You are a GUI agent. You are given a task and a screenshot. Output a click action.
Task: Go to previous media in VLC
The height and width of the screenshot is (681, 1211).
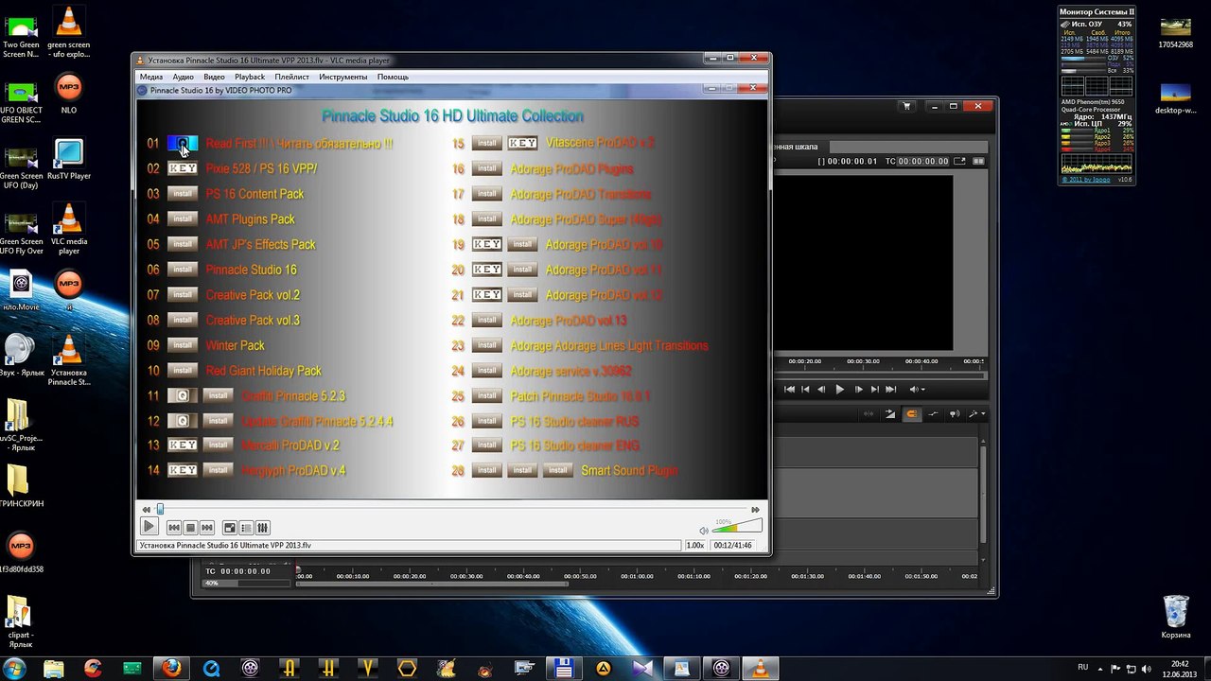click(x=173, y=528)
